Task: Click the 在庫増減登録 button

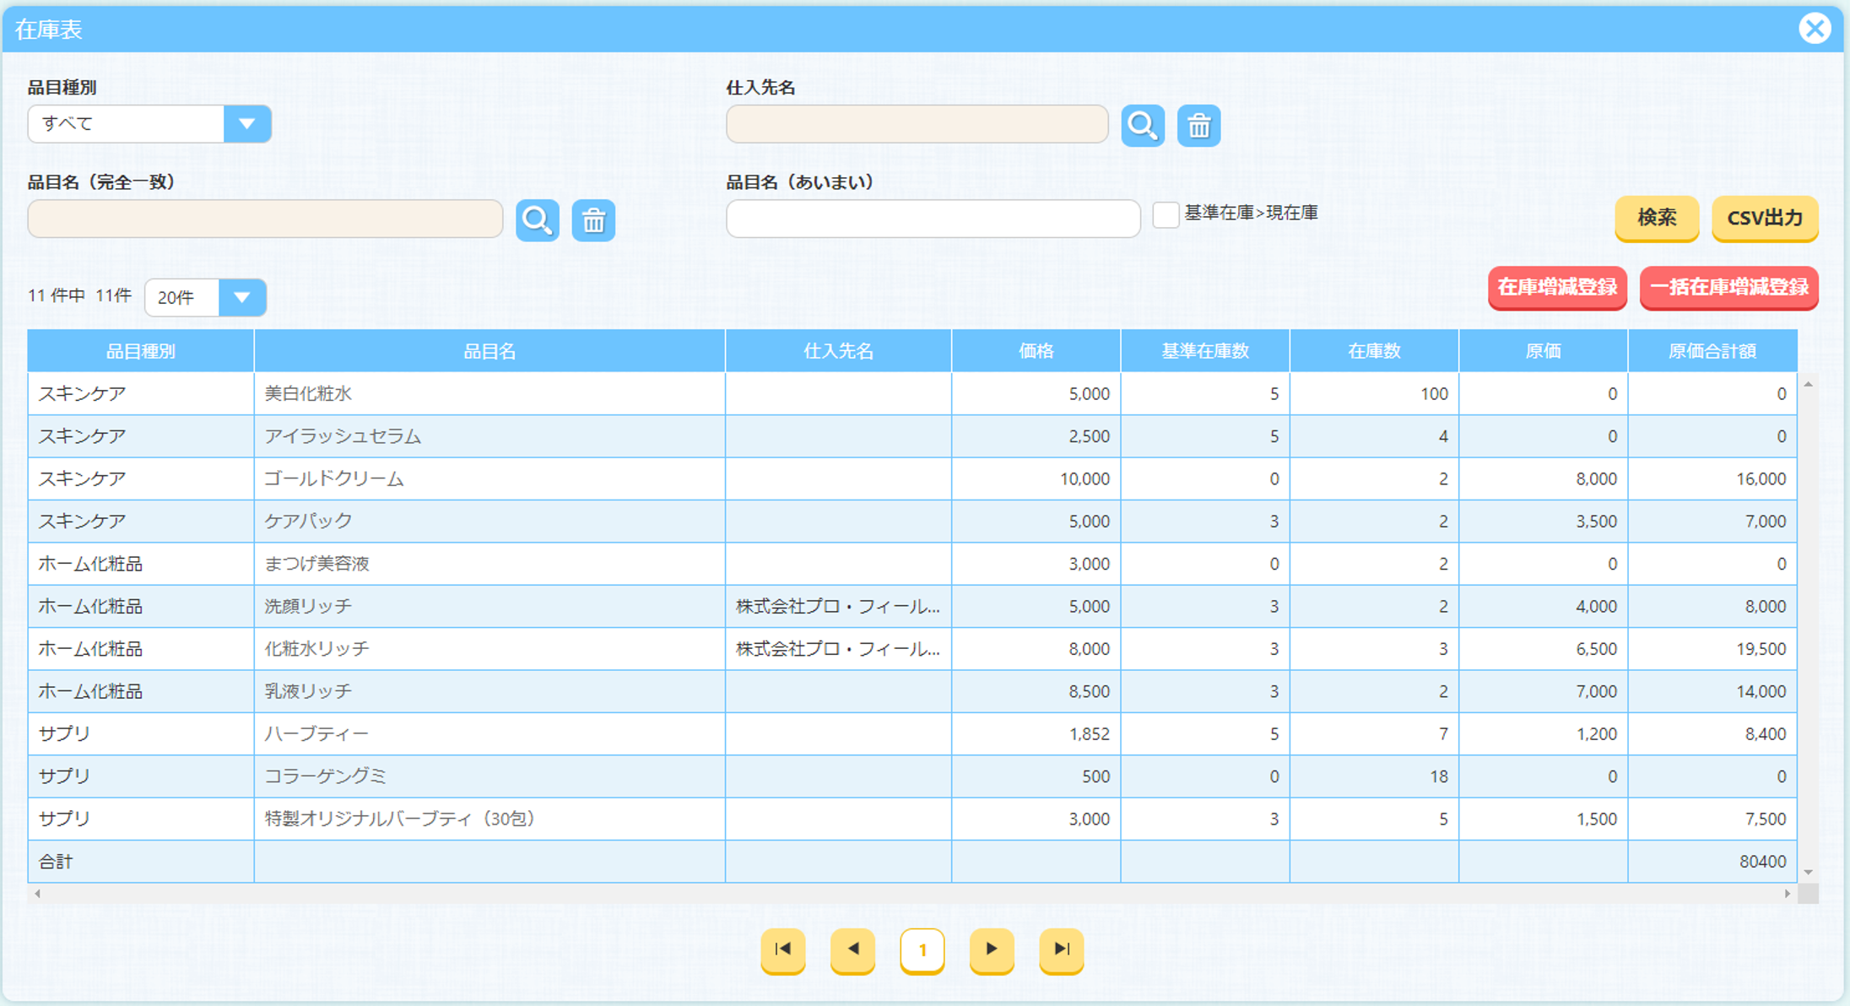Action: (x=1557, y=288)
